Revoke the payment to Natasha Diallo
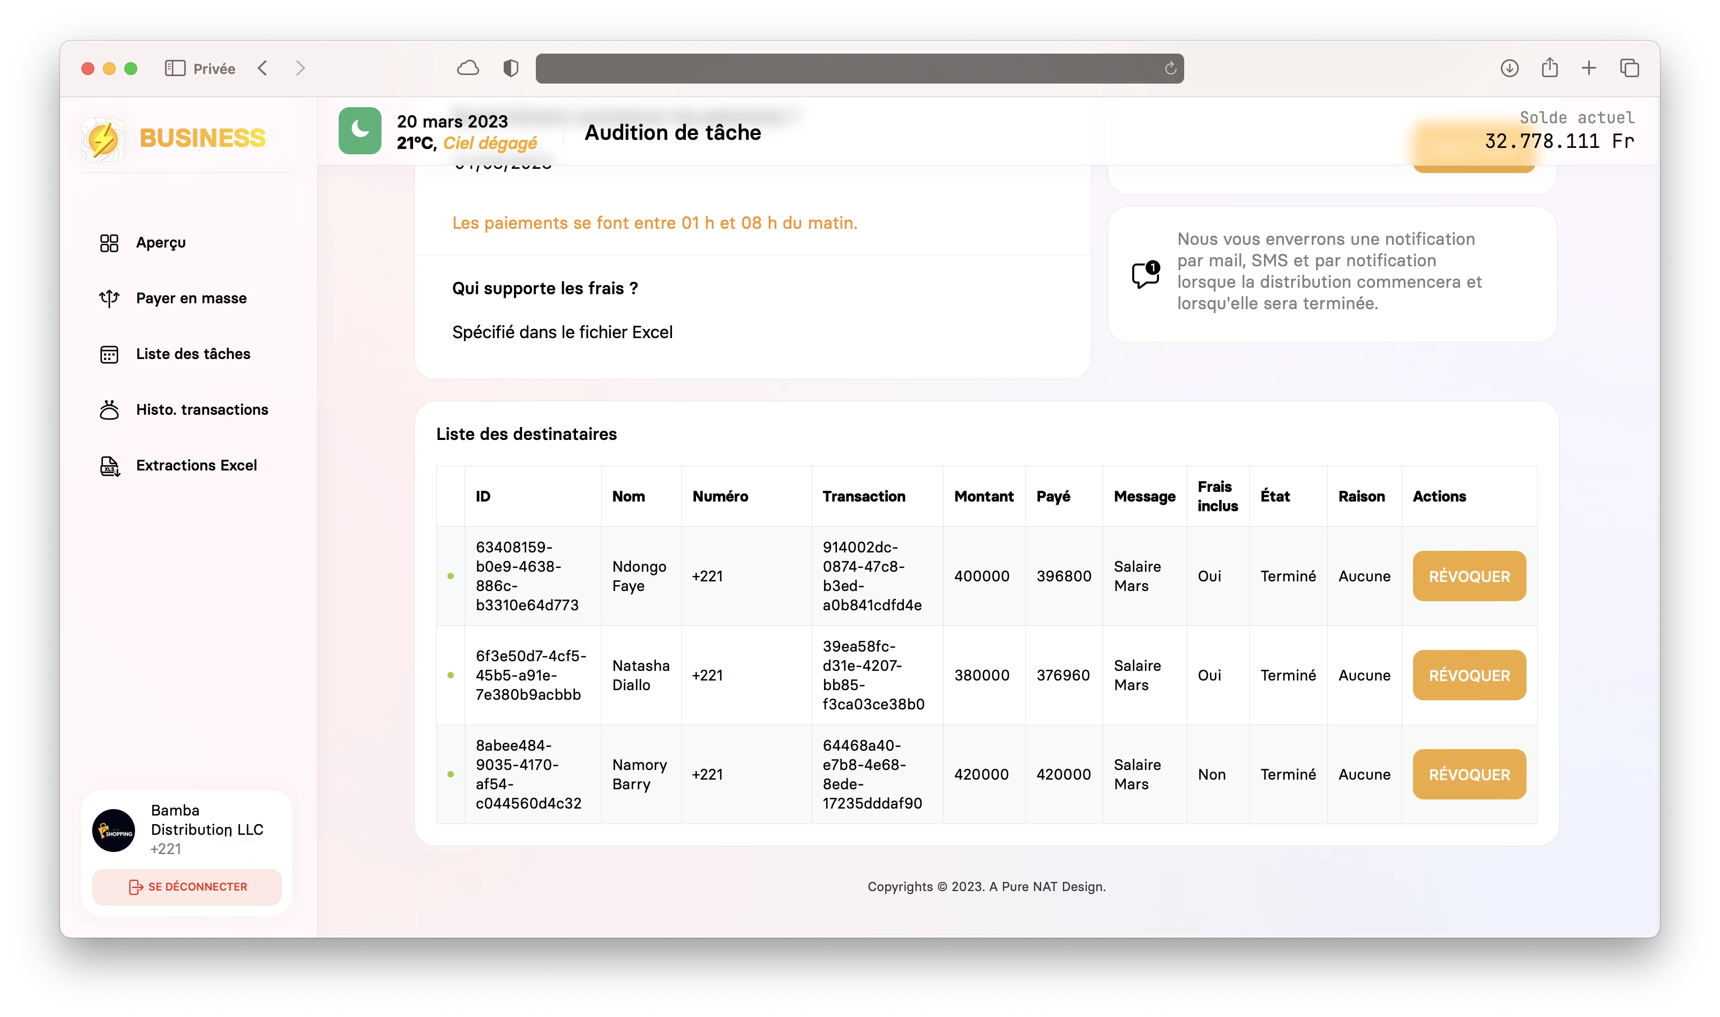Screen dimensions: 1720x1017 tap(1469, 676)
